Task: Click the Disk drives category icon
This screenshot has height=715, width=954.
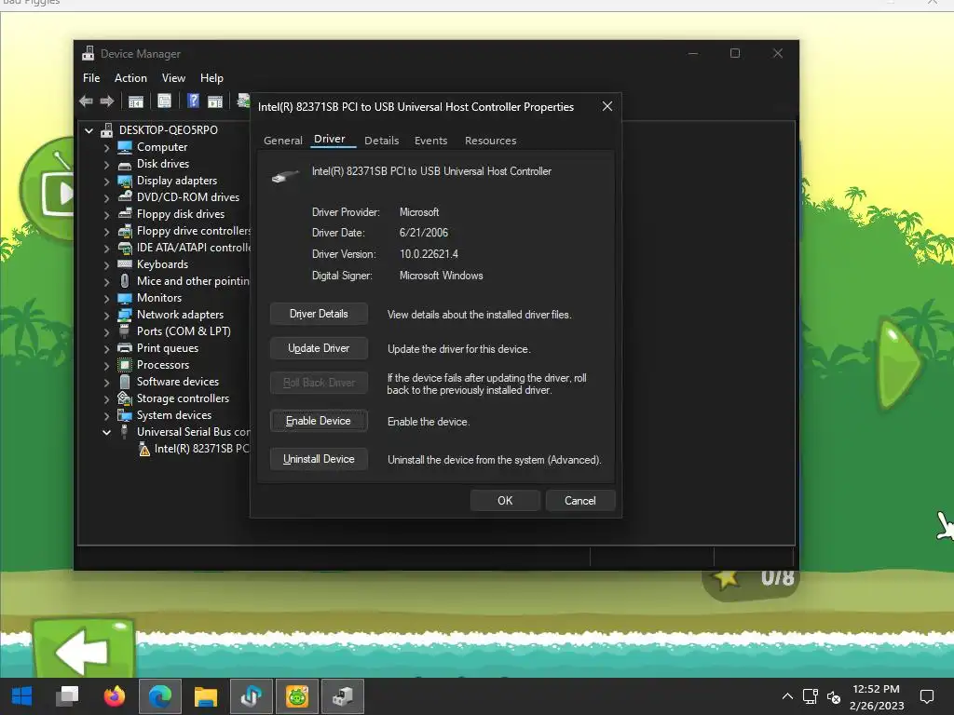Action: coord(125,164)
